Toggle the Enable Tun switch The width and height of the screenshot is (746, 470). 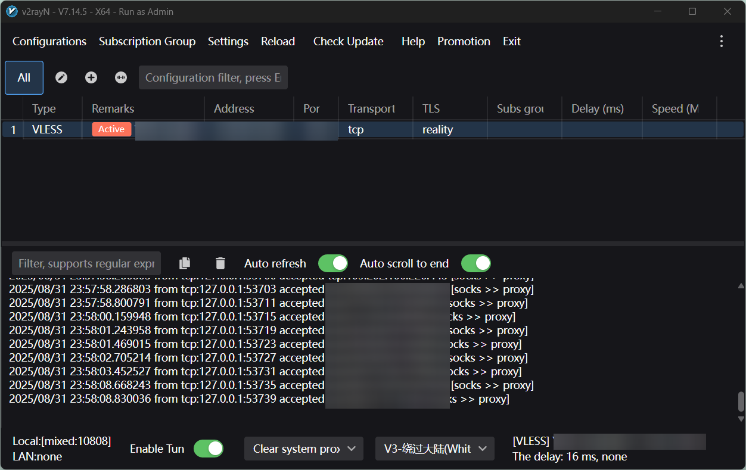(208, 449)
